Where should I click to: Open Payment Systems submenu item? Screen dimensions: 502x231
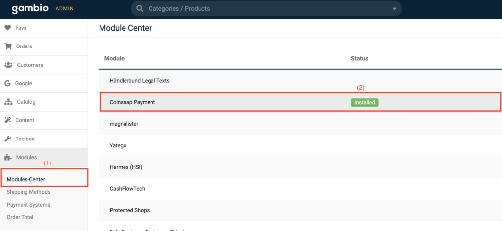[x=28, y=205]
